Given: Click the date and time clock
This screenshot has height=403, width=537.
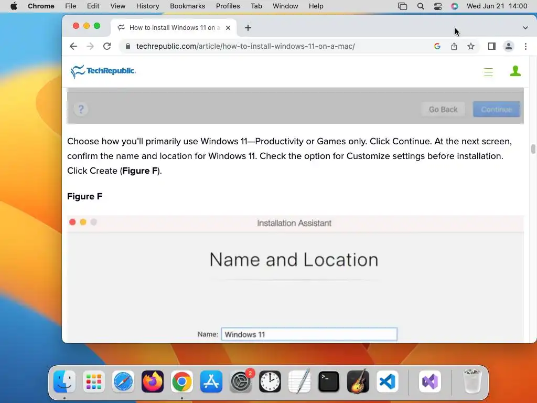Looking at the screenshot, I should tap(497, 6).
